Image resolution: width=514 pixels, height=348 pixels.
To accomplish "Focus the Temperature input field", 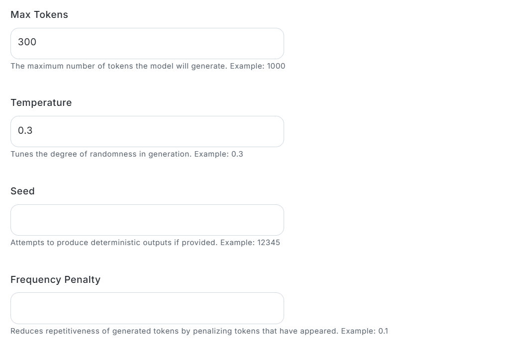I will [x=147, y=132].
